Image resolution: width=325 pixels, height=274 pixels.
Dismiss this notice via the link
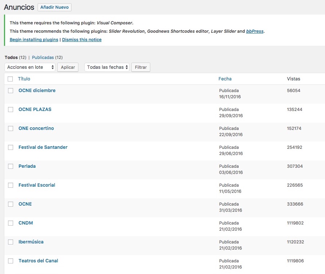(x=82, y=40)
